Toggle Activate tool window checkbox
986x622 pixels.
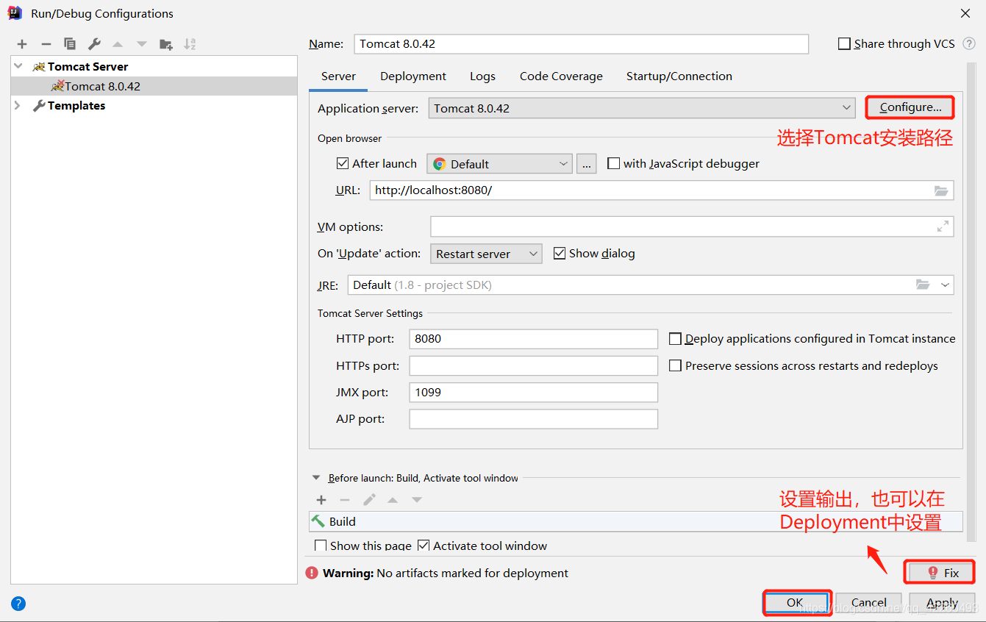(424, 546)
